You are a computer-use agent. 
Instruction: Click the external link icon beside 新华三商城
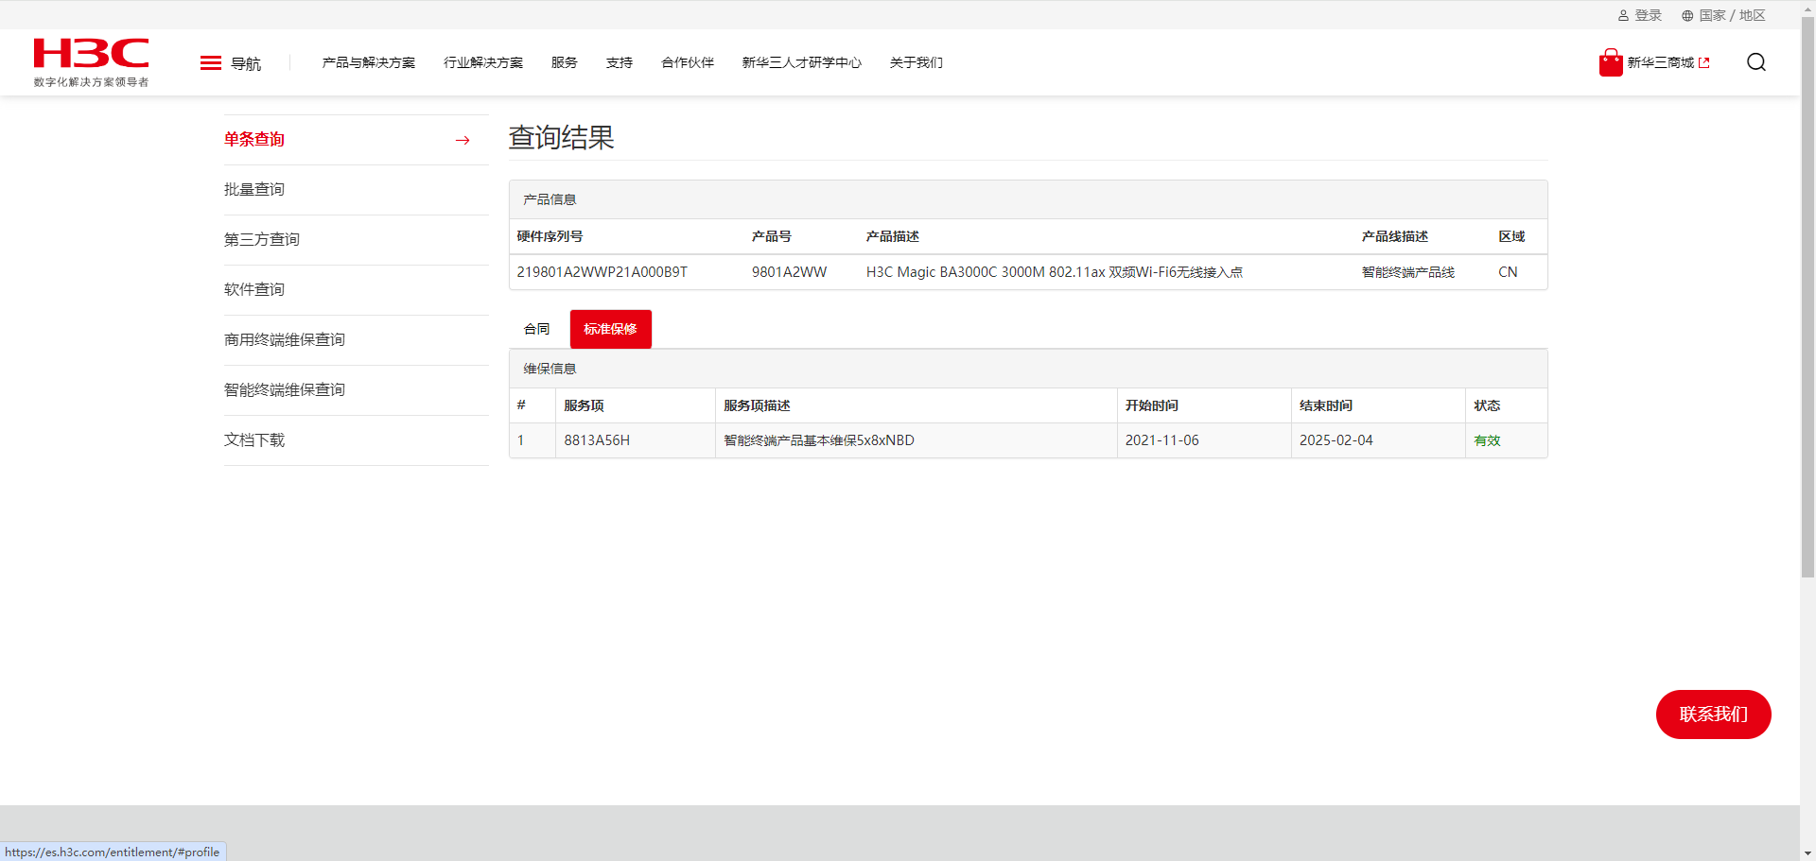1704,63
